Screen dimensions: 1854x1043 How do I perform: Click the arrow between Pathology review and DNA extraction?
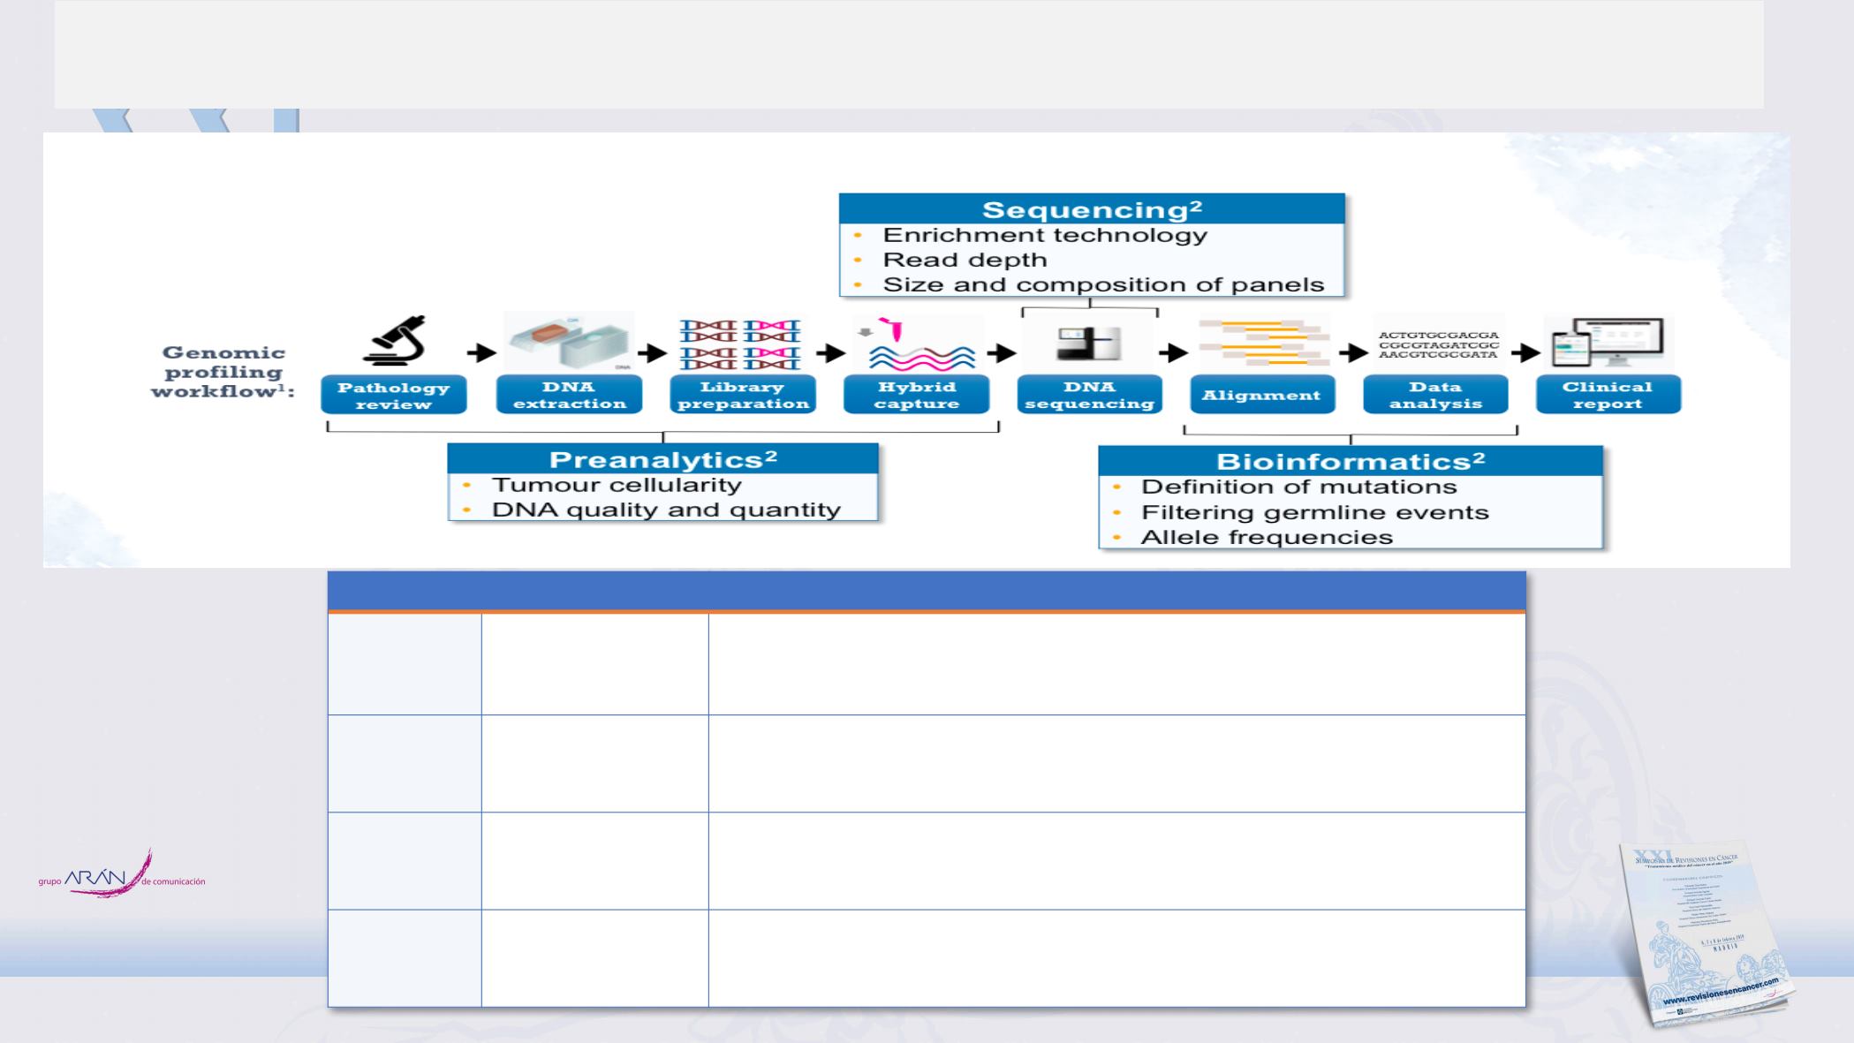point(481,352)
